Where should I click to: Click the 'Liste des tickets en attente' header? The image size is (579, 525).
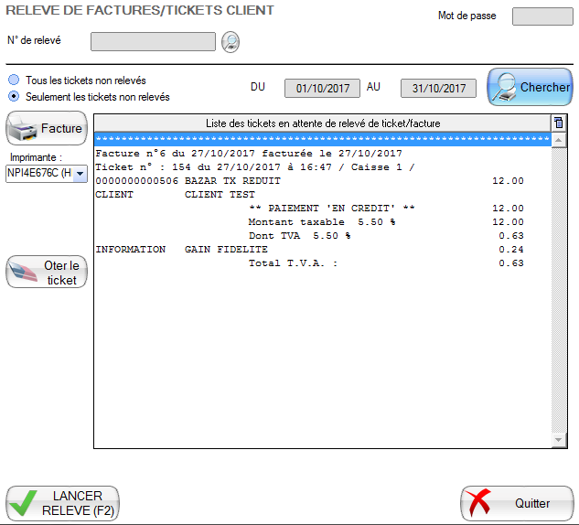(x=322, y=123)
